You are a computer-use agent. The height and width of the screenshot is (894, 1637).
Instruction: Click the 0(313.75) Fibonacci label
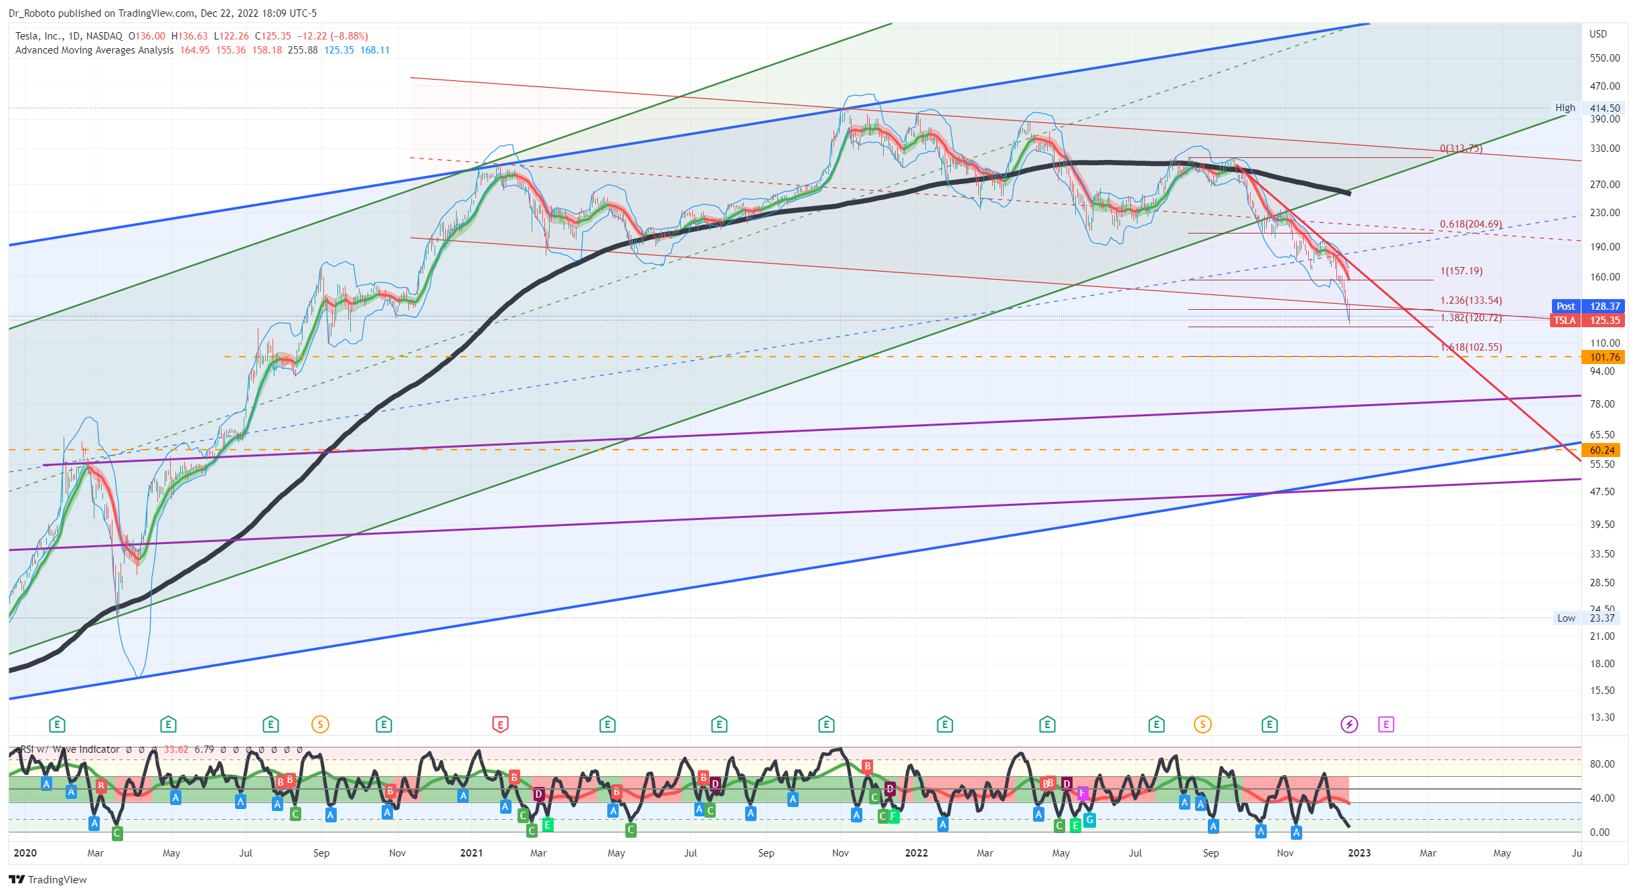(x=1461, y=149)
